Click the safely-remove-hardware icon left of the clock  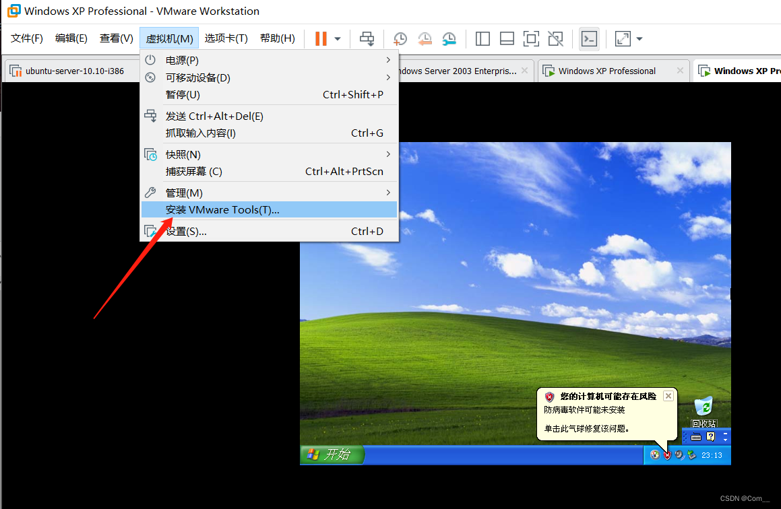tap(691, 454)
